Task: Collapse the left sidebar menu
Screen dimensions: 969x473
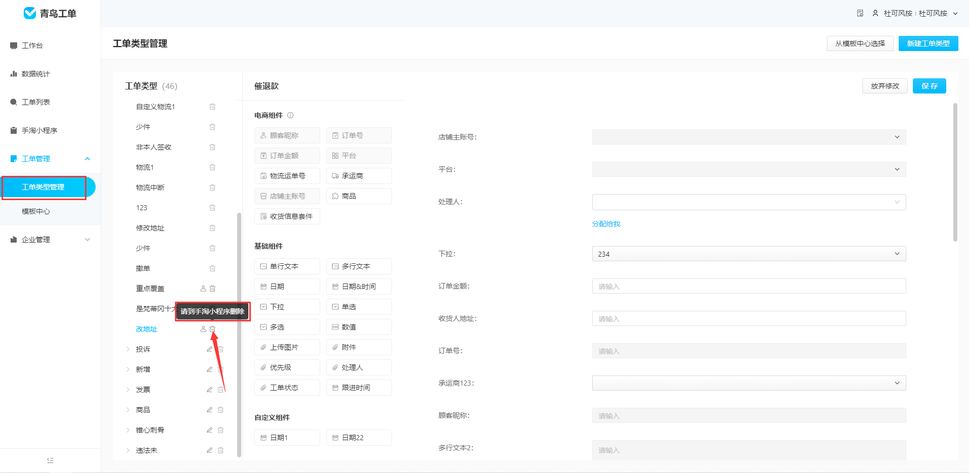Action: [x=50, y=460]
